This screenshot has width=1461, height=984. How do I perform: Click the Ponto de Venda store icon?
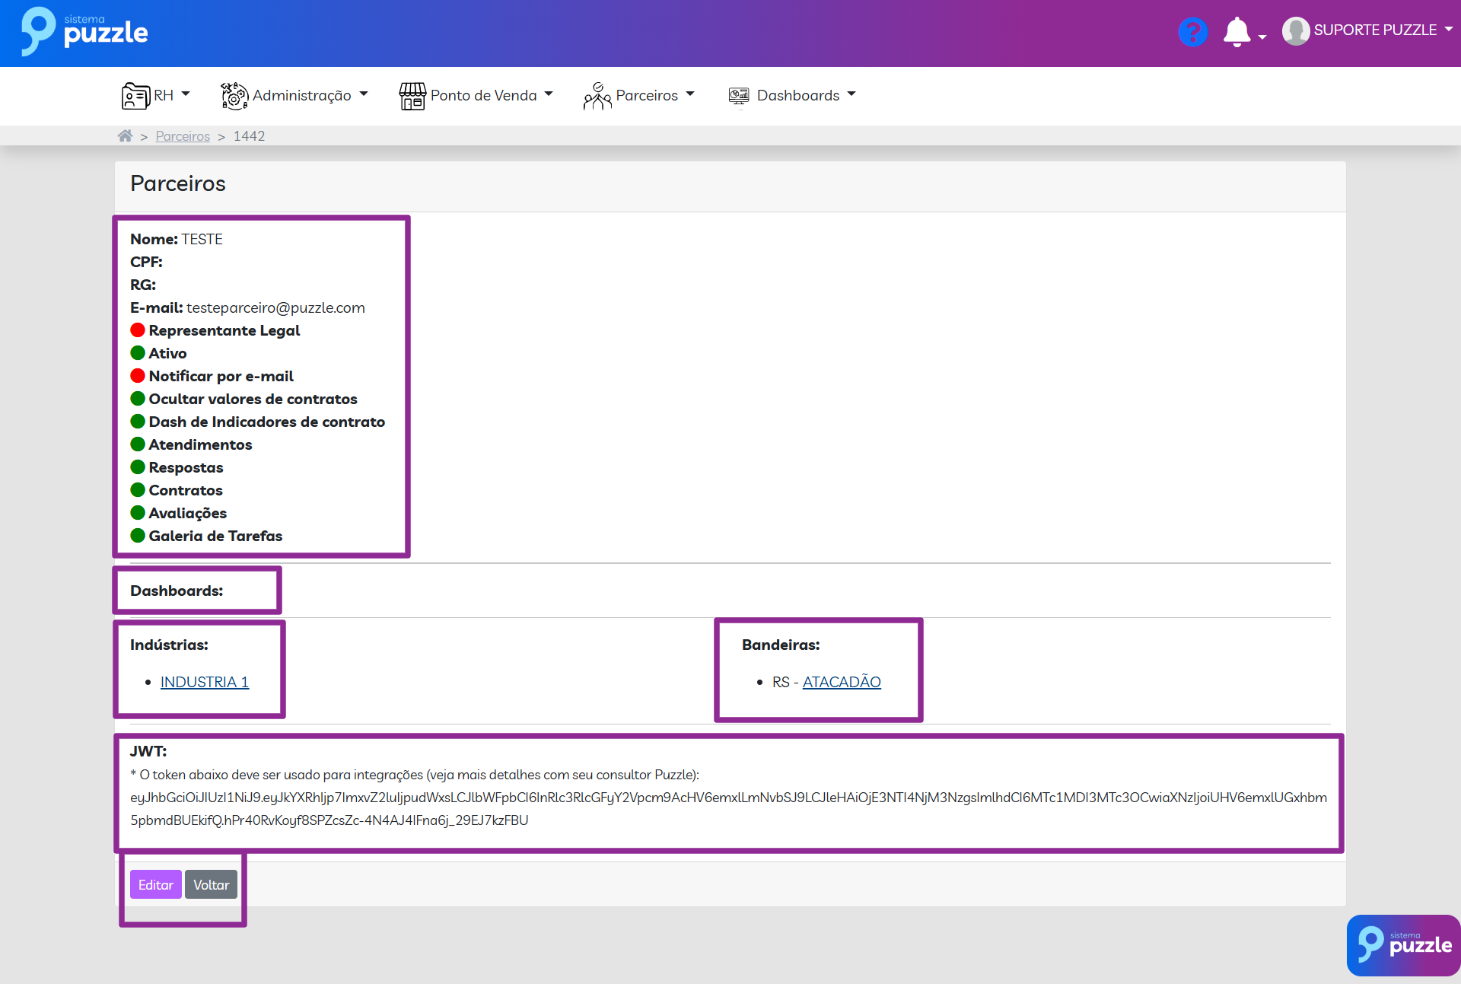pyautogui.click(x=412, y=96)
